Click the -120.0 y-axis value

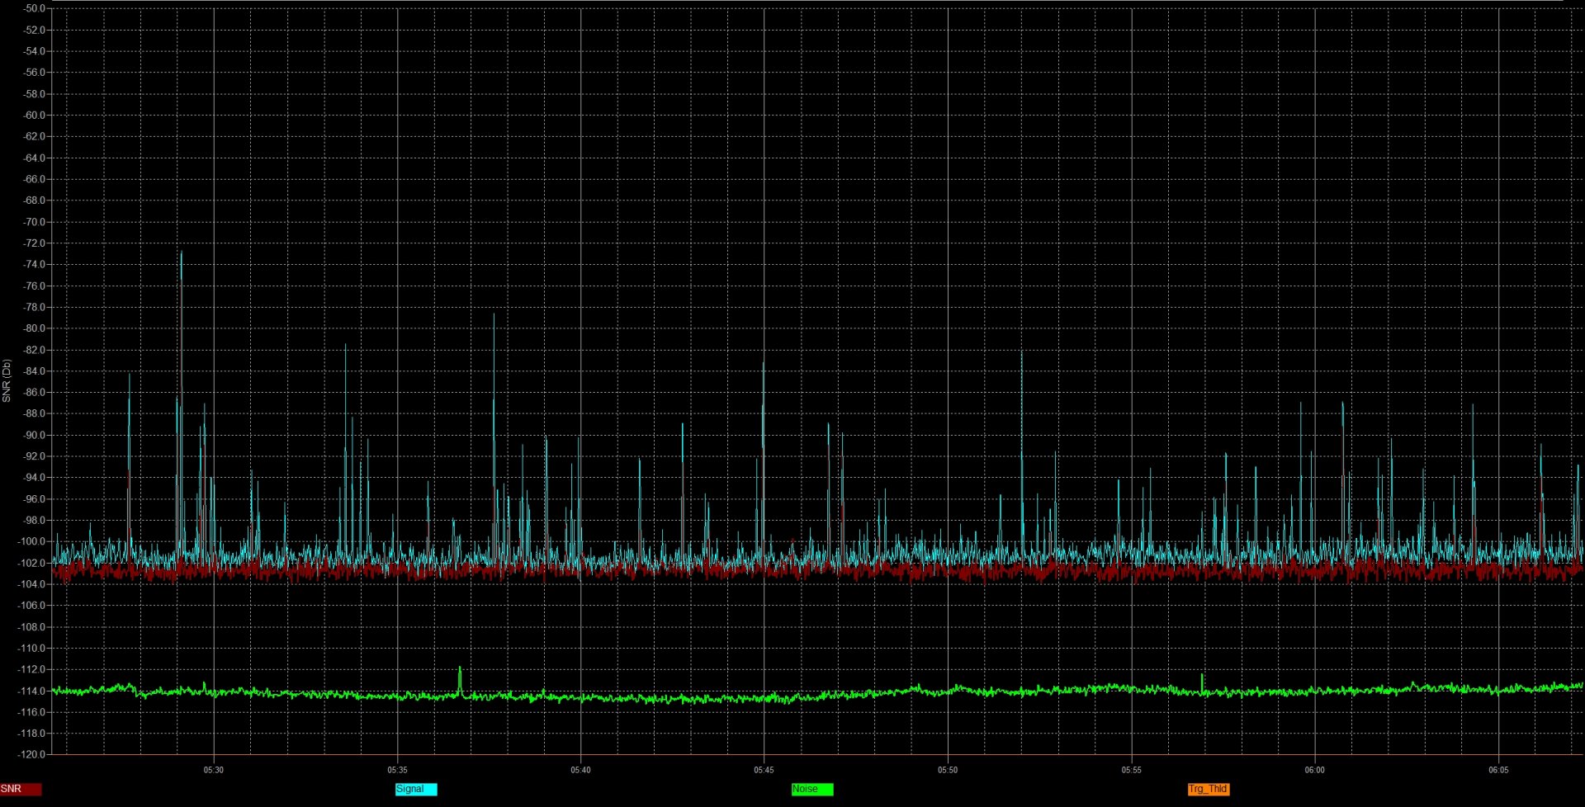[31, 754]
